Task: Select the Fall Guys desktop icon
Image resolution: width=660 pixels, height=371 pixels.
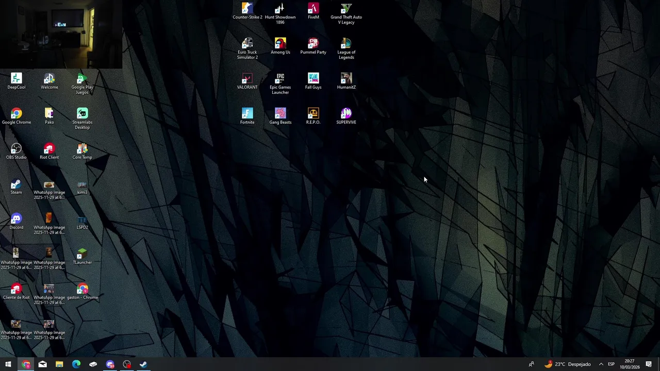Action: (313, 81)
